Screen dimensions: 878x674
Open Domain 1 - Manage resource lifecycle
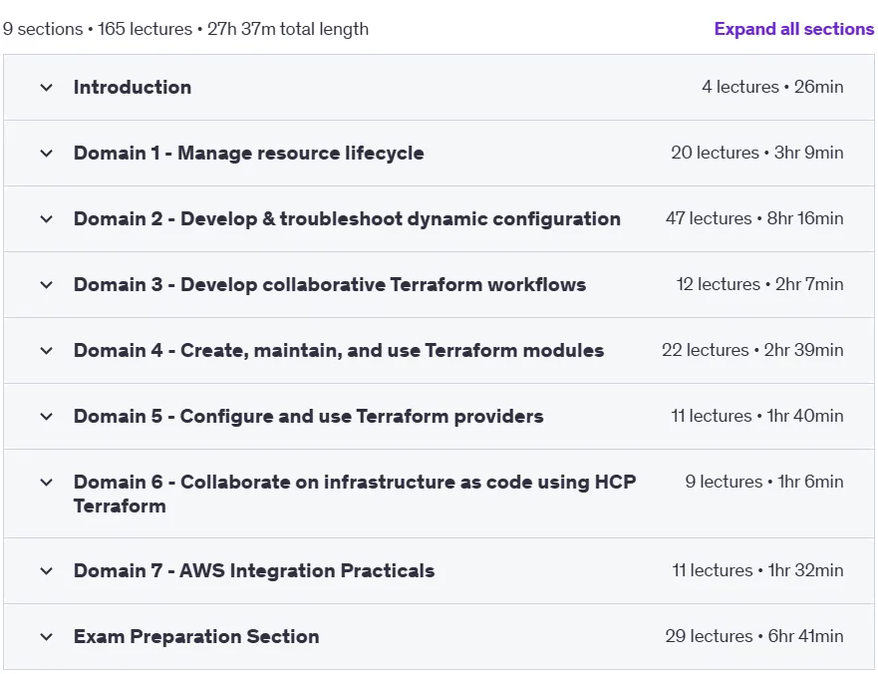coord(248,153)
